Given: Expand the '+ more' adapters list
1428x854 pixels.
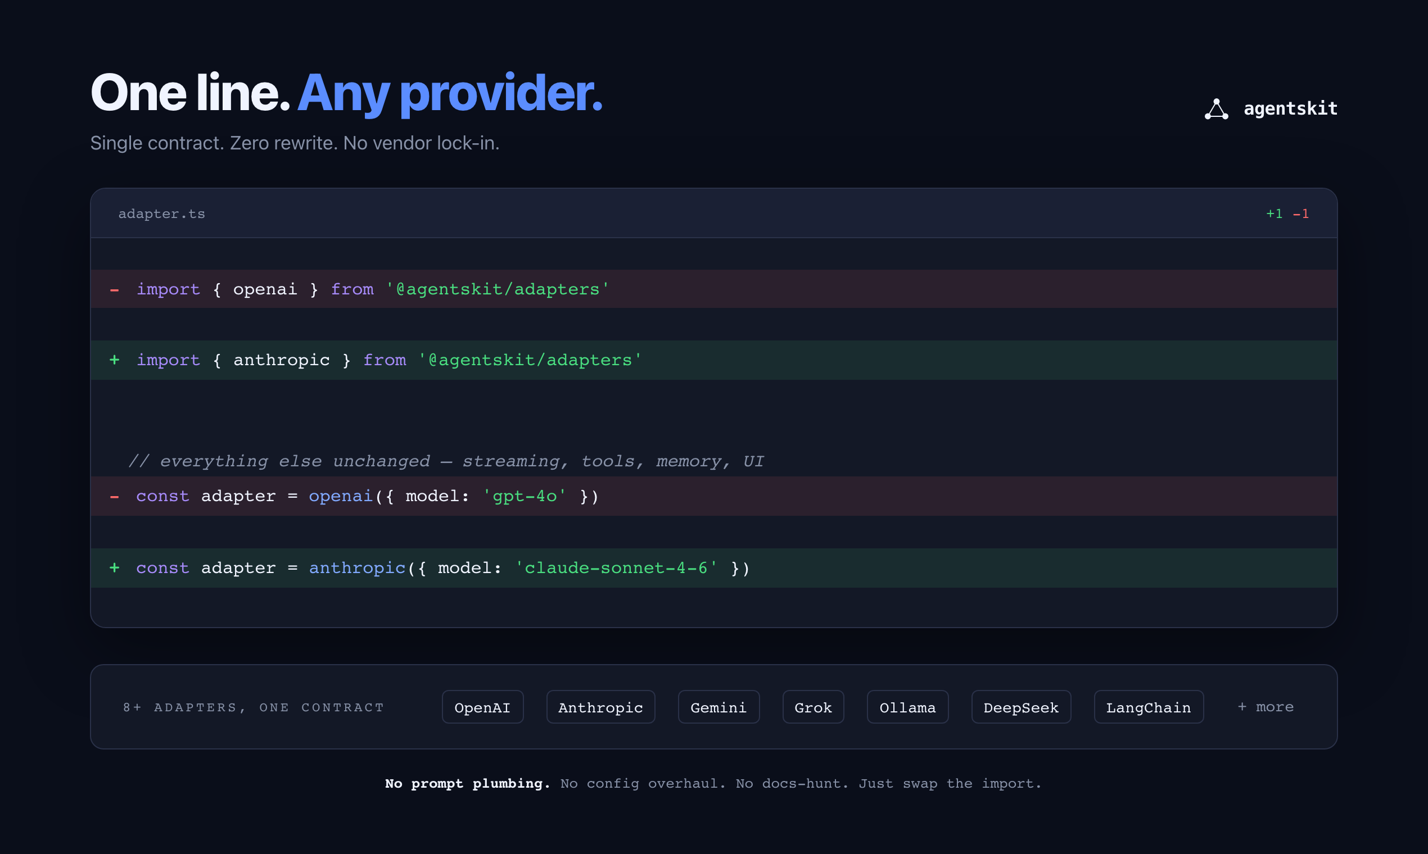Looking at the screenshot, I should [1266, 707].
